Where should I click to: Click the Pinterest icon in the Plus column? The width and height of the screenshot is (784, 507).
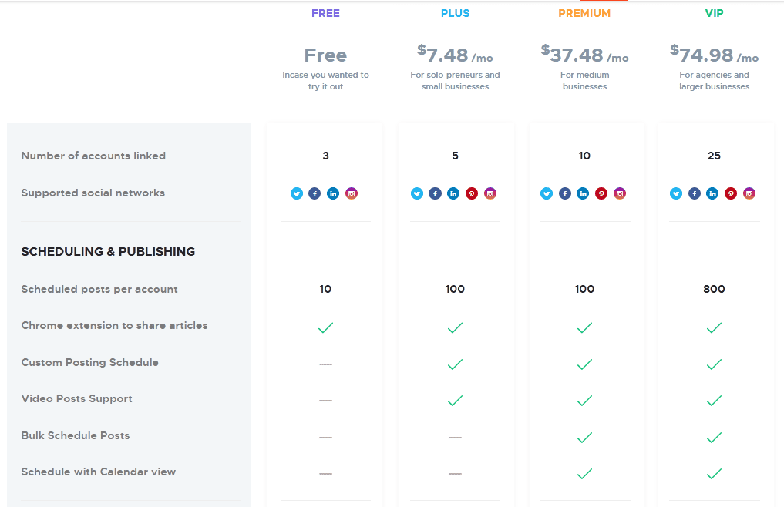click(472, 193)
